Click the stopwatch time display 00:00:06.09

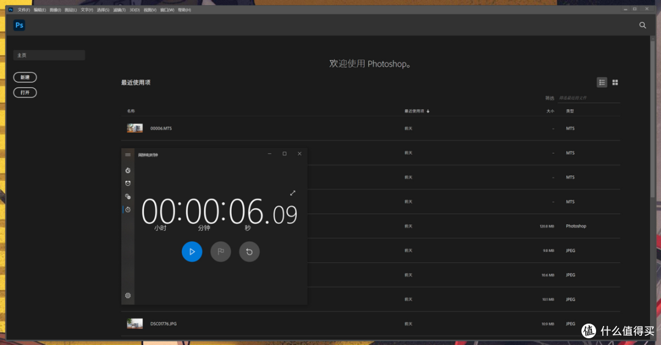(219, 212)
